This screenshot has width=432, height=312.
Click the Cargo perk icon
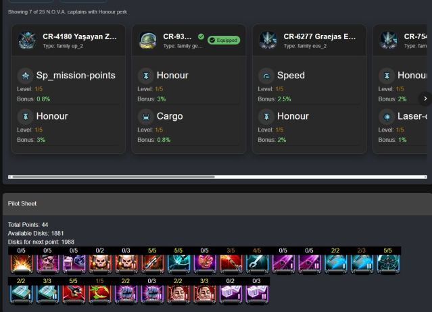[146, 117]
